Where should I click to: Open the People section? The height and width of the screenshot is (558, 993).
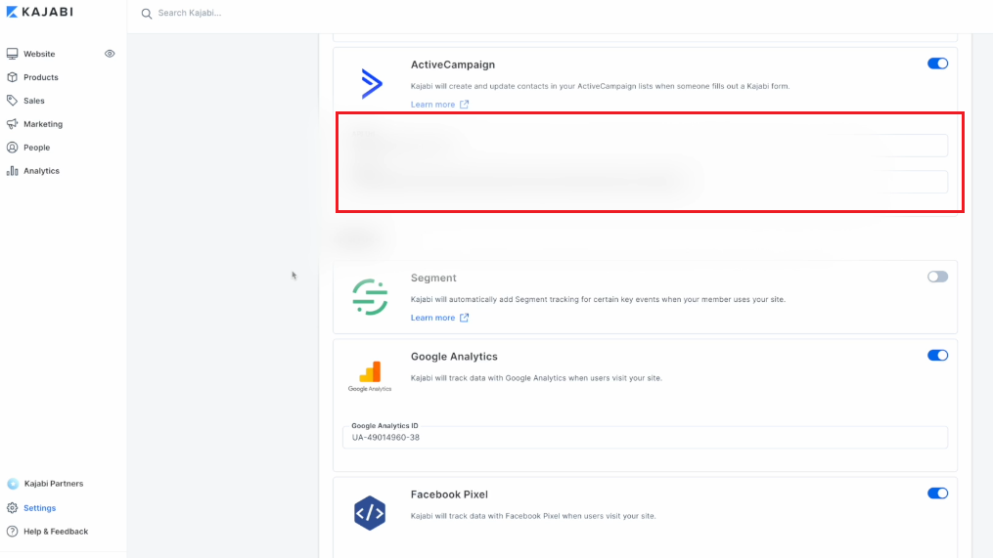(37, 148)
